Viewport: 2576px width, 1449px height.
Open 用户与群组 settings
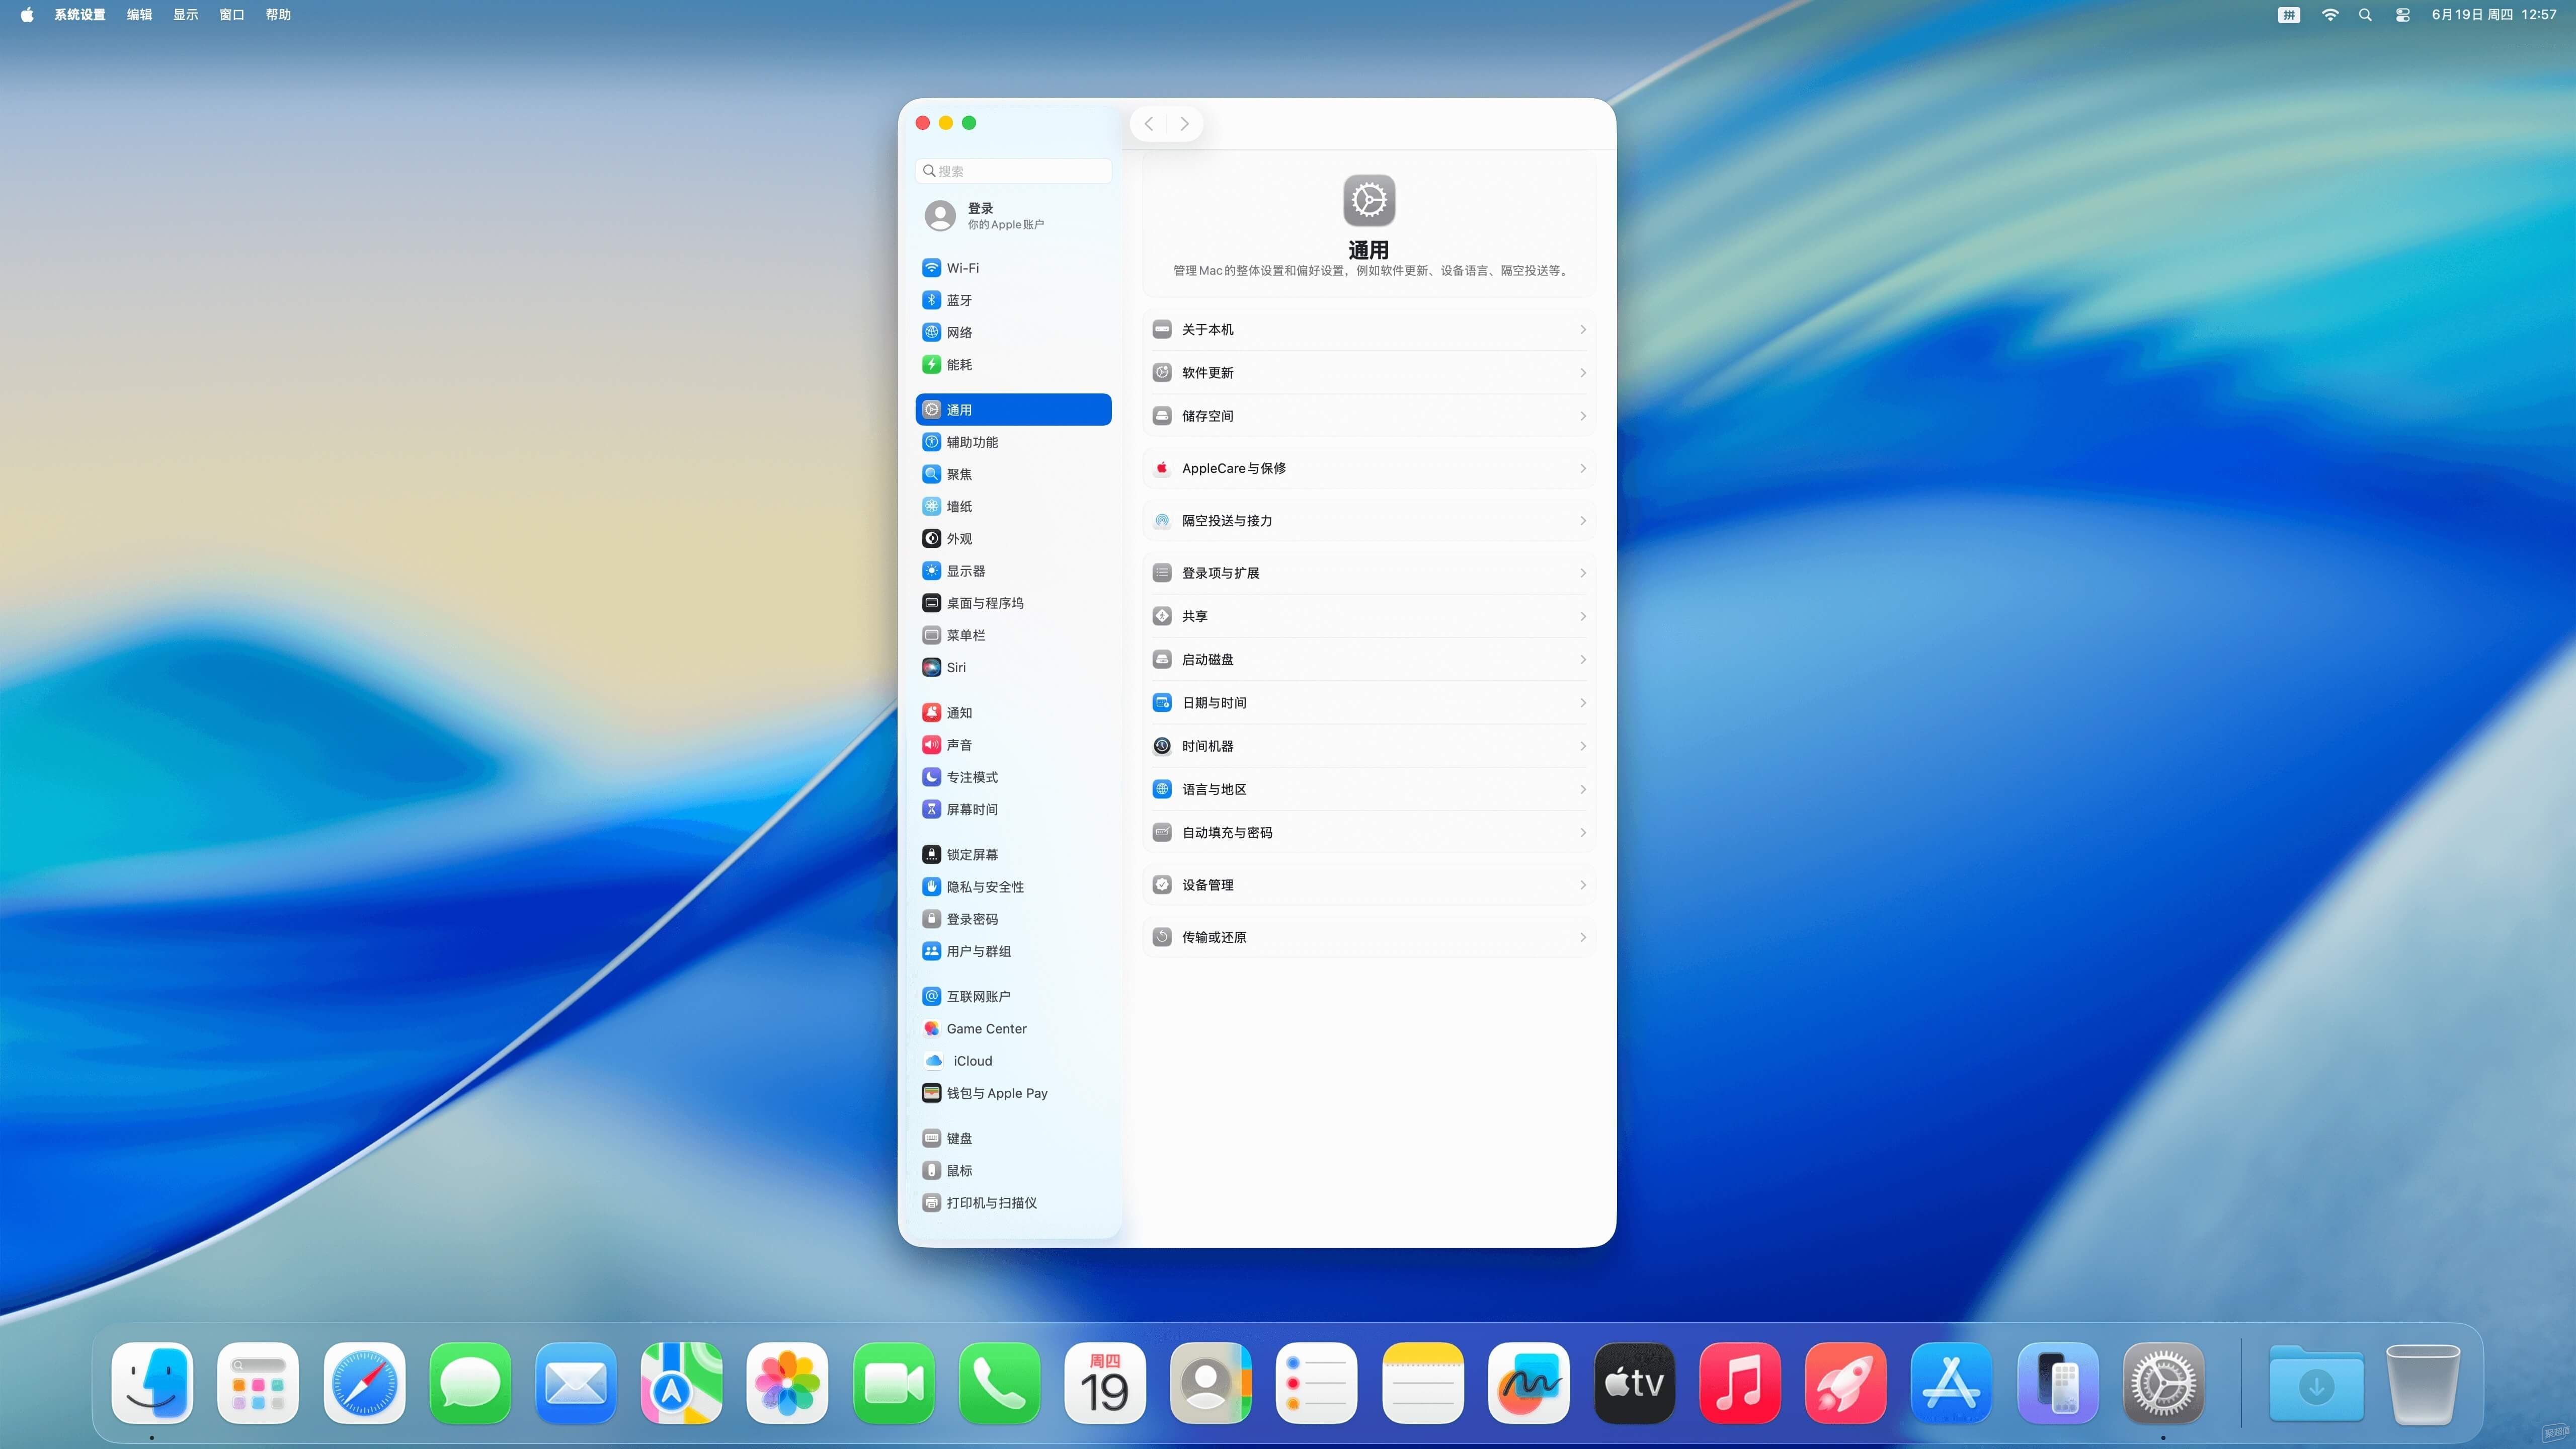point(1012,951)
